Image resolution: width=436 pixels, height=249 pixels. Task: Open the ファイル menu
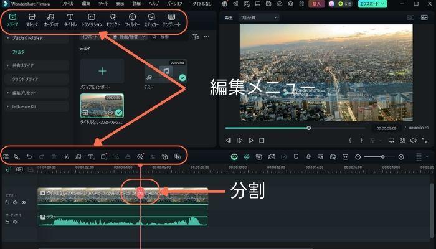pyautogui.click(x=67, y=4)
